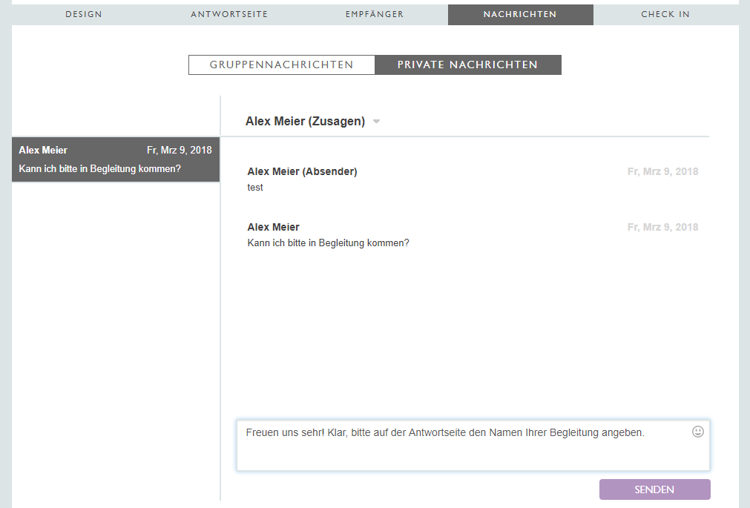750x508 pixels.
Task: Open the Check In tab
Action: click(x=665, y=14)
